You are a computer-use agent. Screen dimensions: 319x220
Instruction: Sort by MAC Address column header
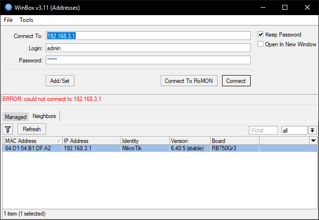[33, 141]
